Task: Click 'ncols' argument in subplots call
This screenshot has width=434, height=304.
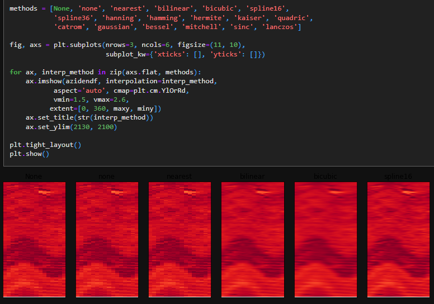Action: pos(152,45)
